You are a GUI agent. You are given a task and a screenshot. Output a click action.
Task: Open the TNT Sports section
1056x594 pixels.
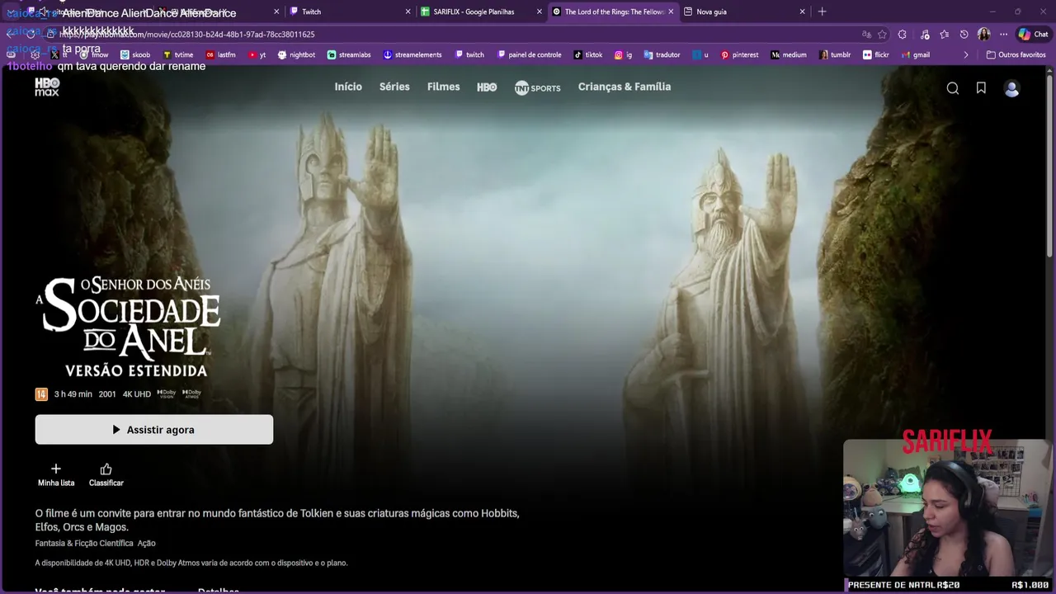537,87
